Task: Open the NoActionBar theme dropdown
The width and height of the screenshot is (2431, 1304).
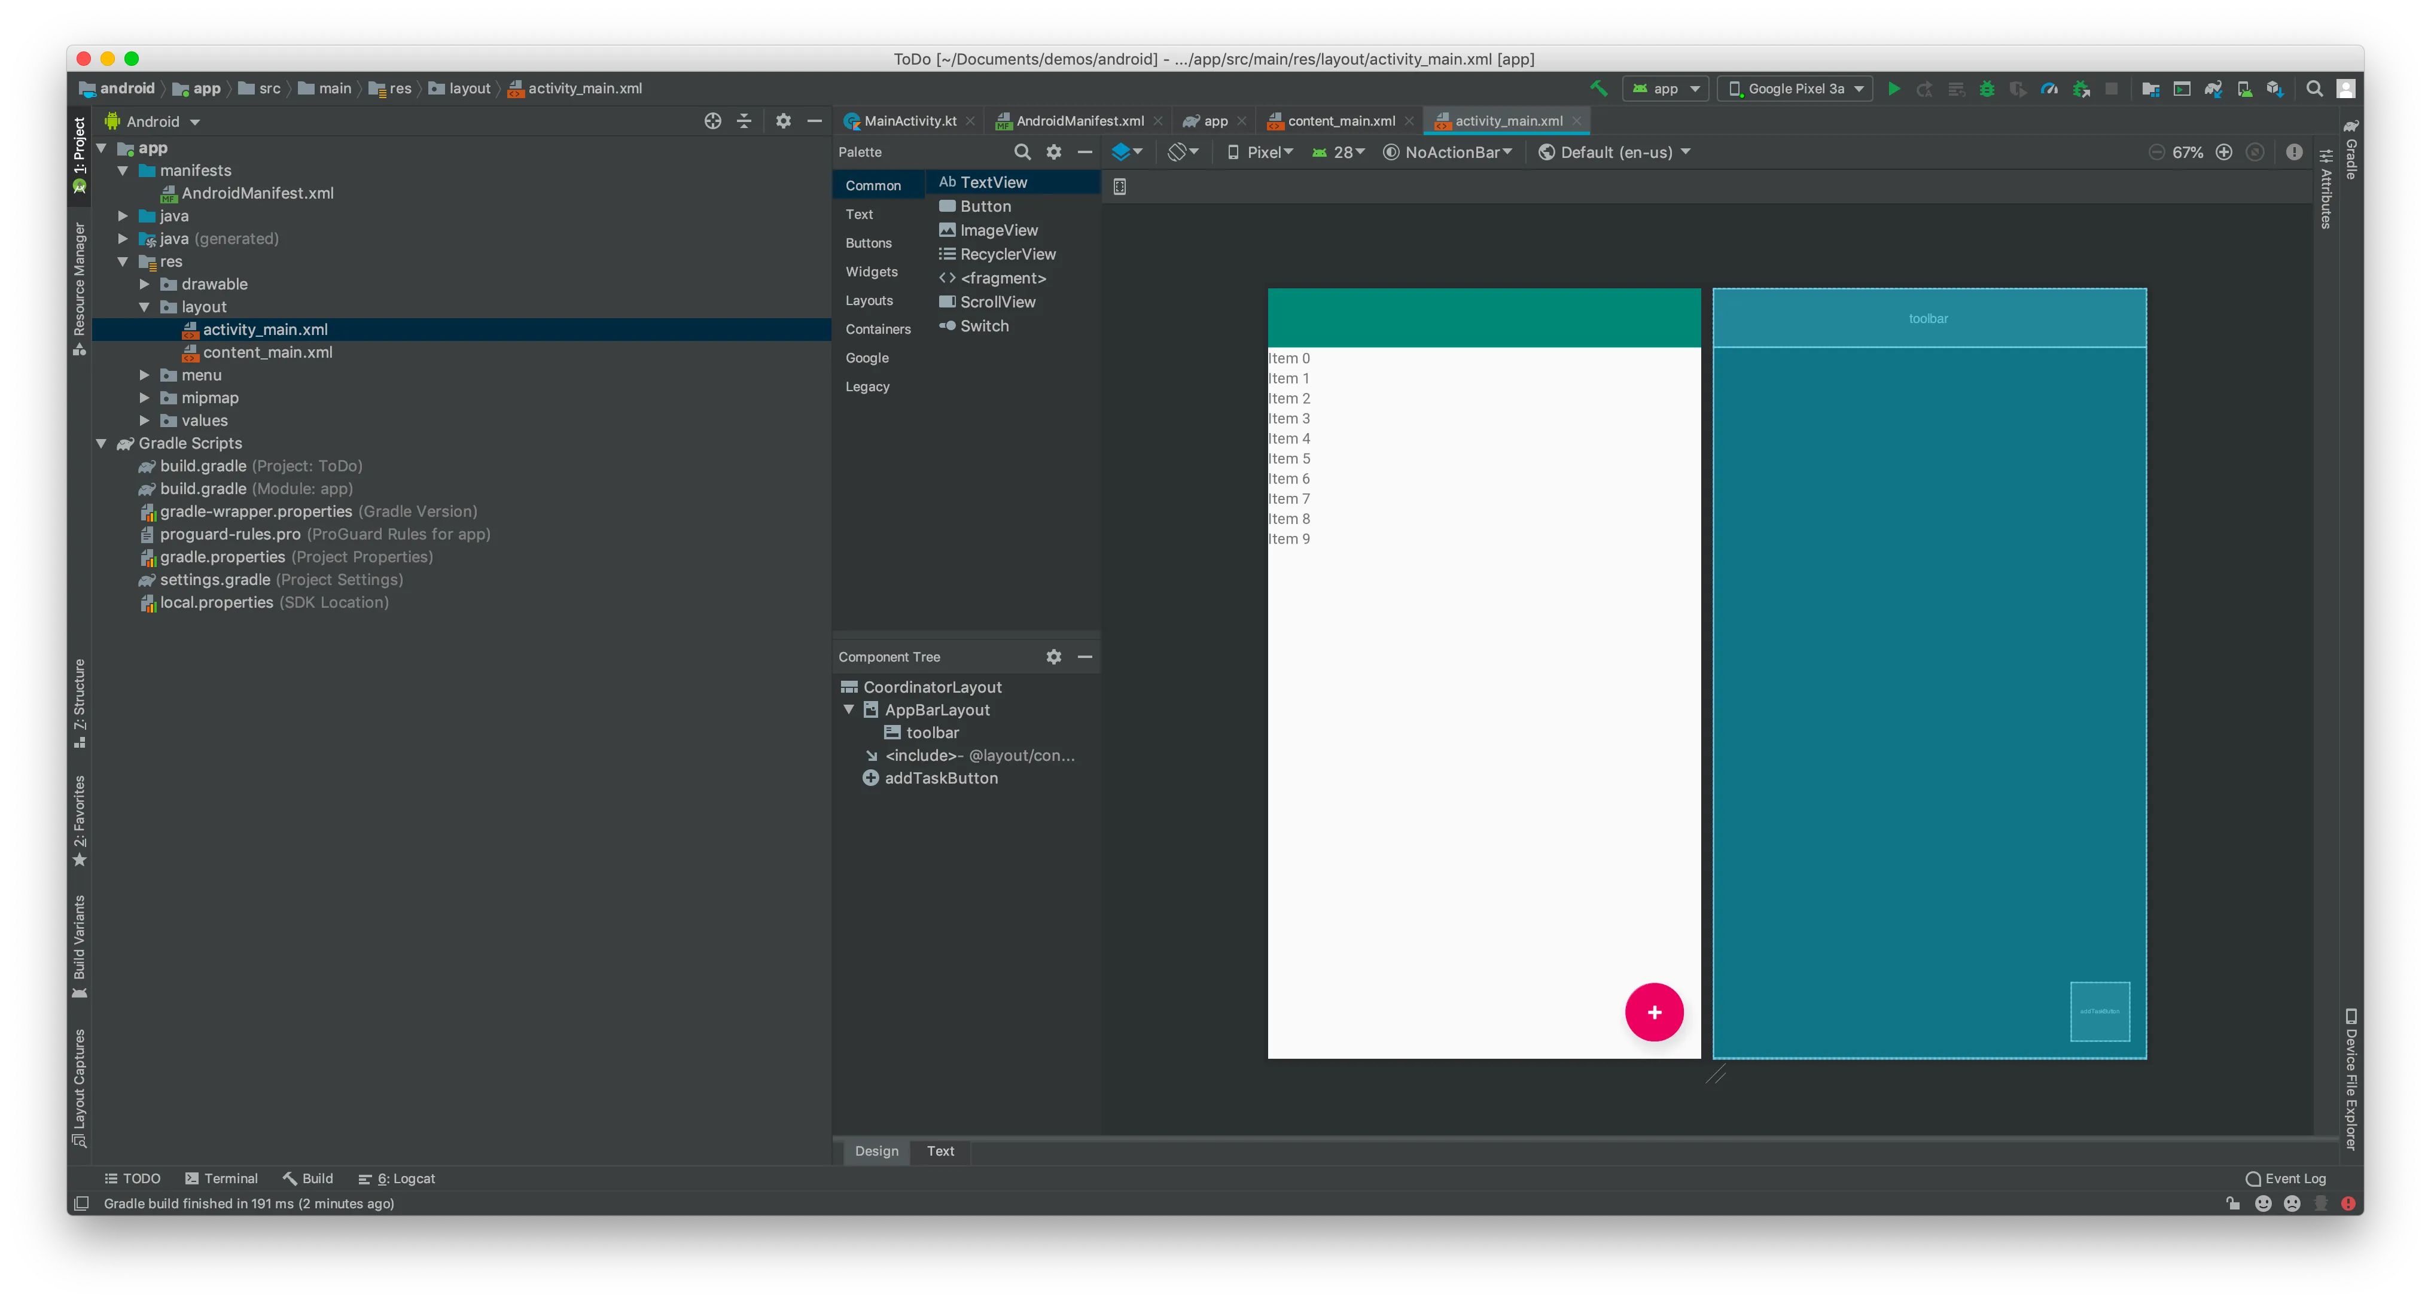Action: (x=1447, y=152)
